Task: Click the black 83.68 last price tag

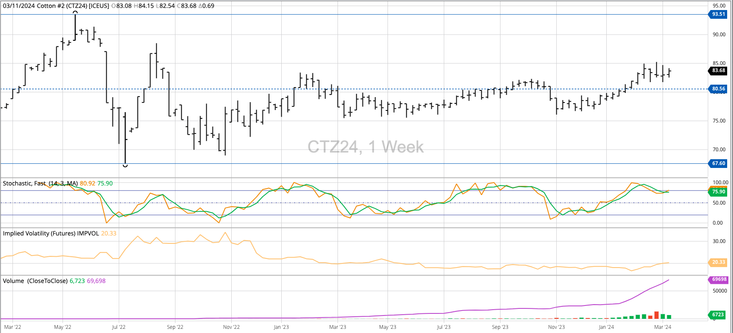Action: click(718, 70)
